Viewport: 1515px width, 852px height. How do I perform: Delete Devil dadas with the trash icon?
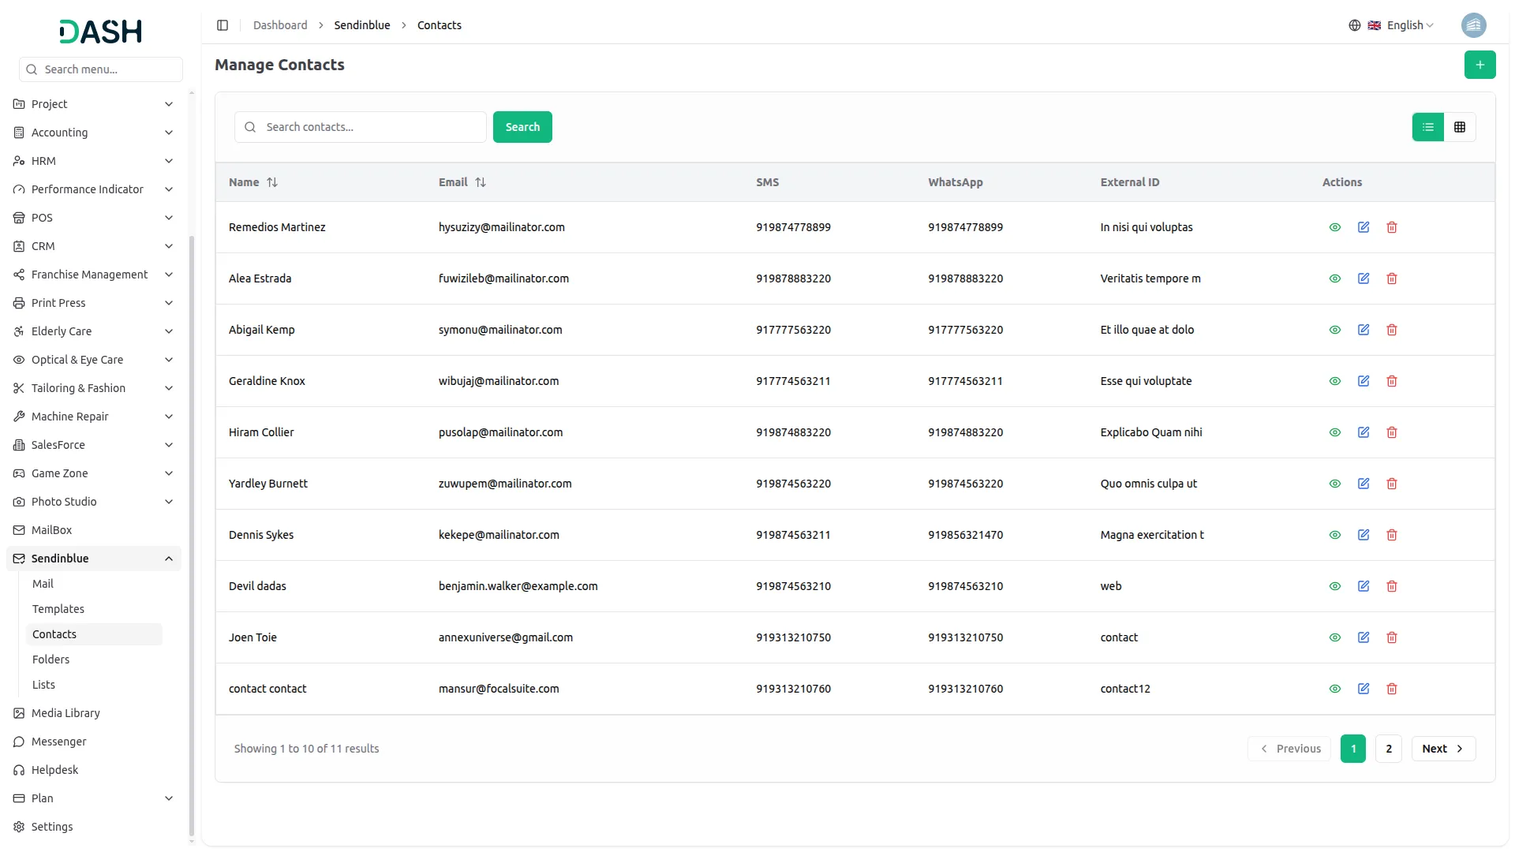click(1391, 586)
